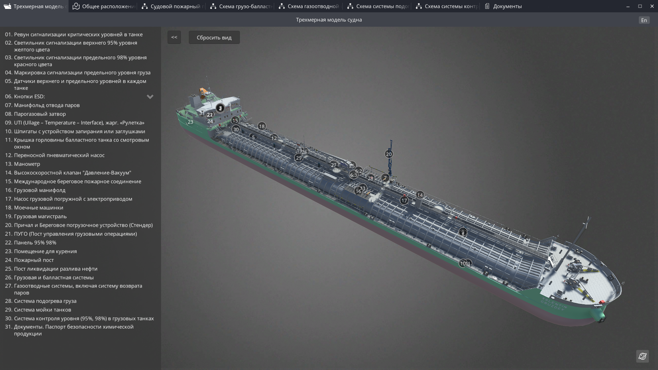Screen dimensions: 658x370
Task: Switch to Судовой пожарный tab
Action: [x=172, y=6]
